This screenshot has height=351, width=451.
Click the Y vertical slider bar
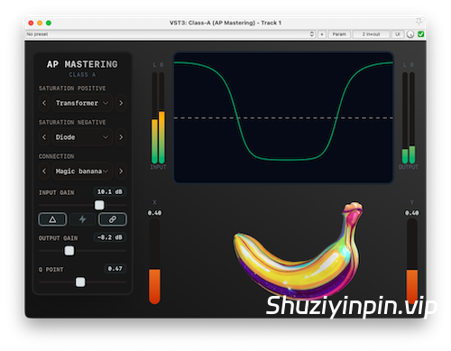(412, 261)
